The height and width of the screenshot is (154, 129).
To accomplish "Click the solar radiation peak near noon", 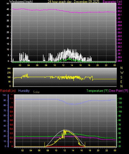I will [x=64, y=130].
